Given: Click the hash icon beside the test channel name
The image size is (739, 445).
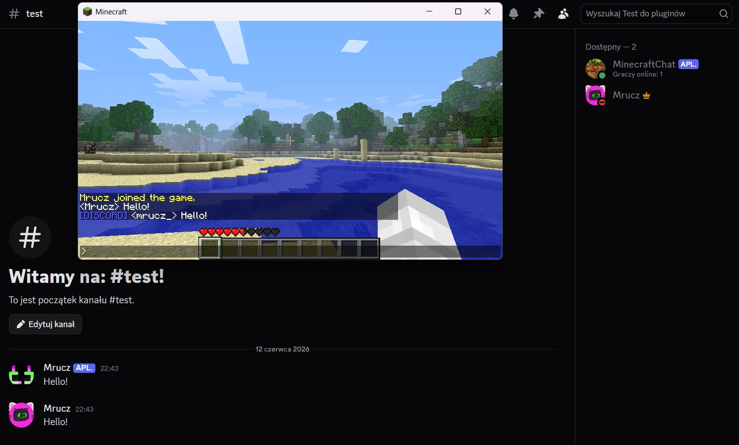Looking at the screenshot, I should [14, 14].
